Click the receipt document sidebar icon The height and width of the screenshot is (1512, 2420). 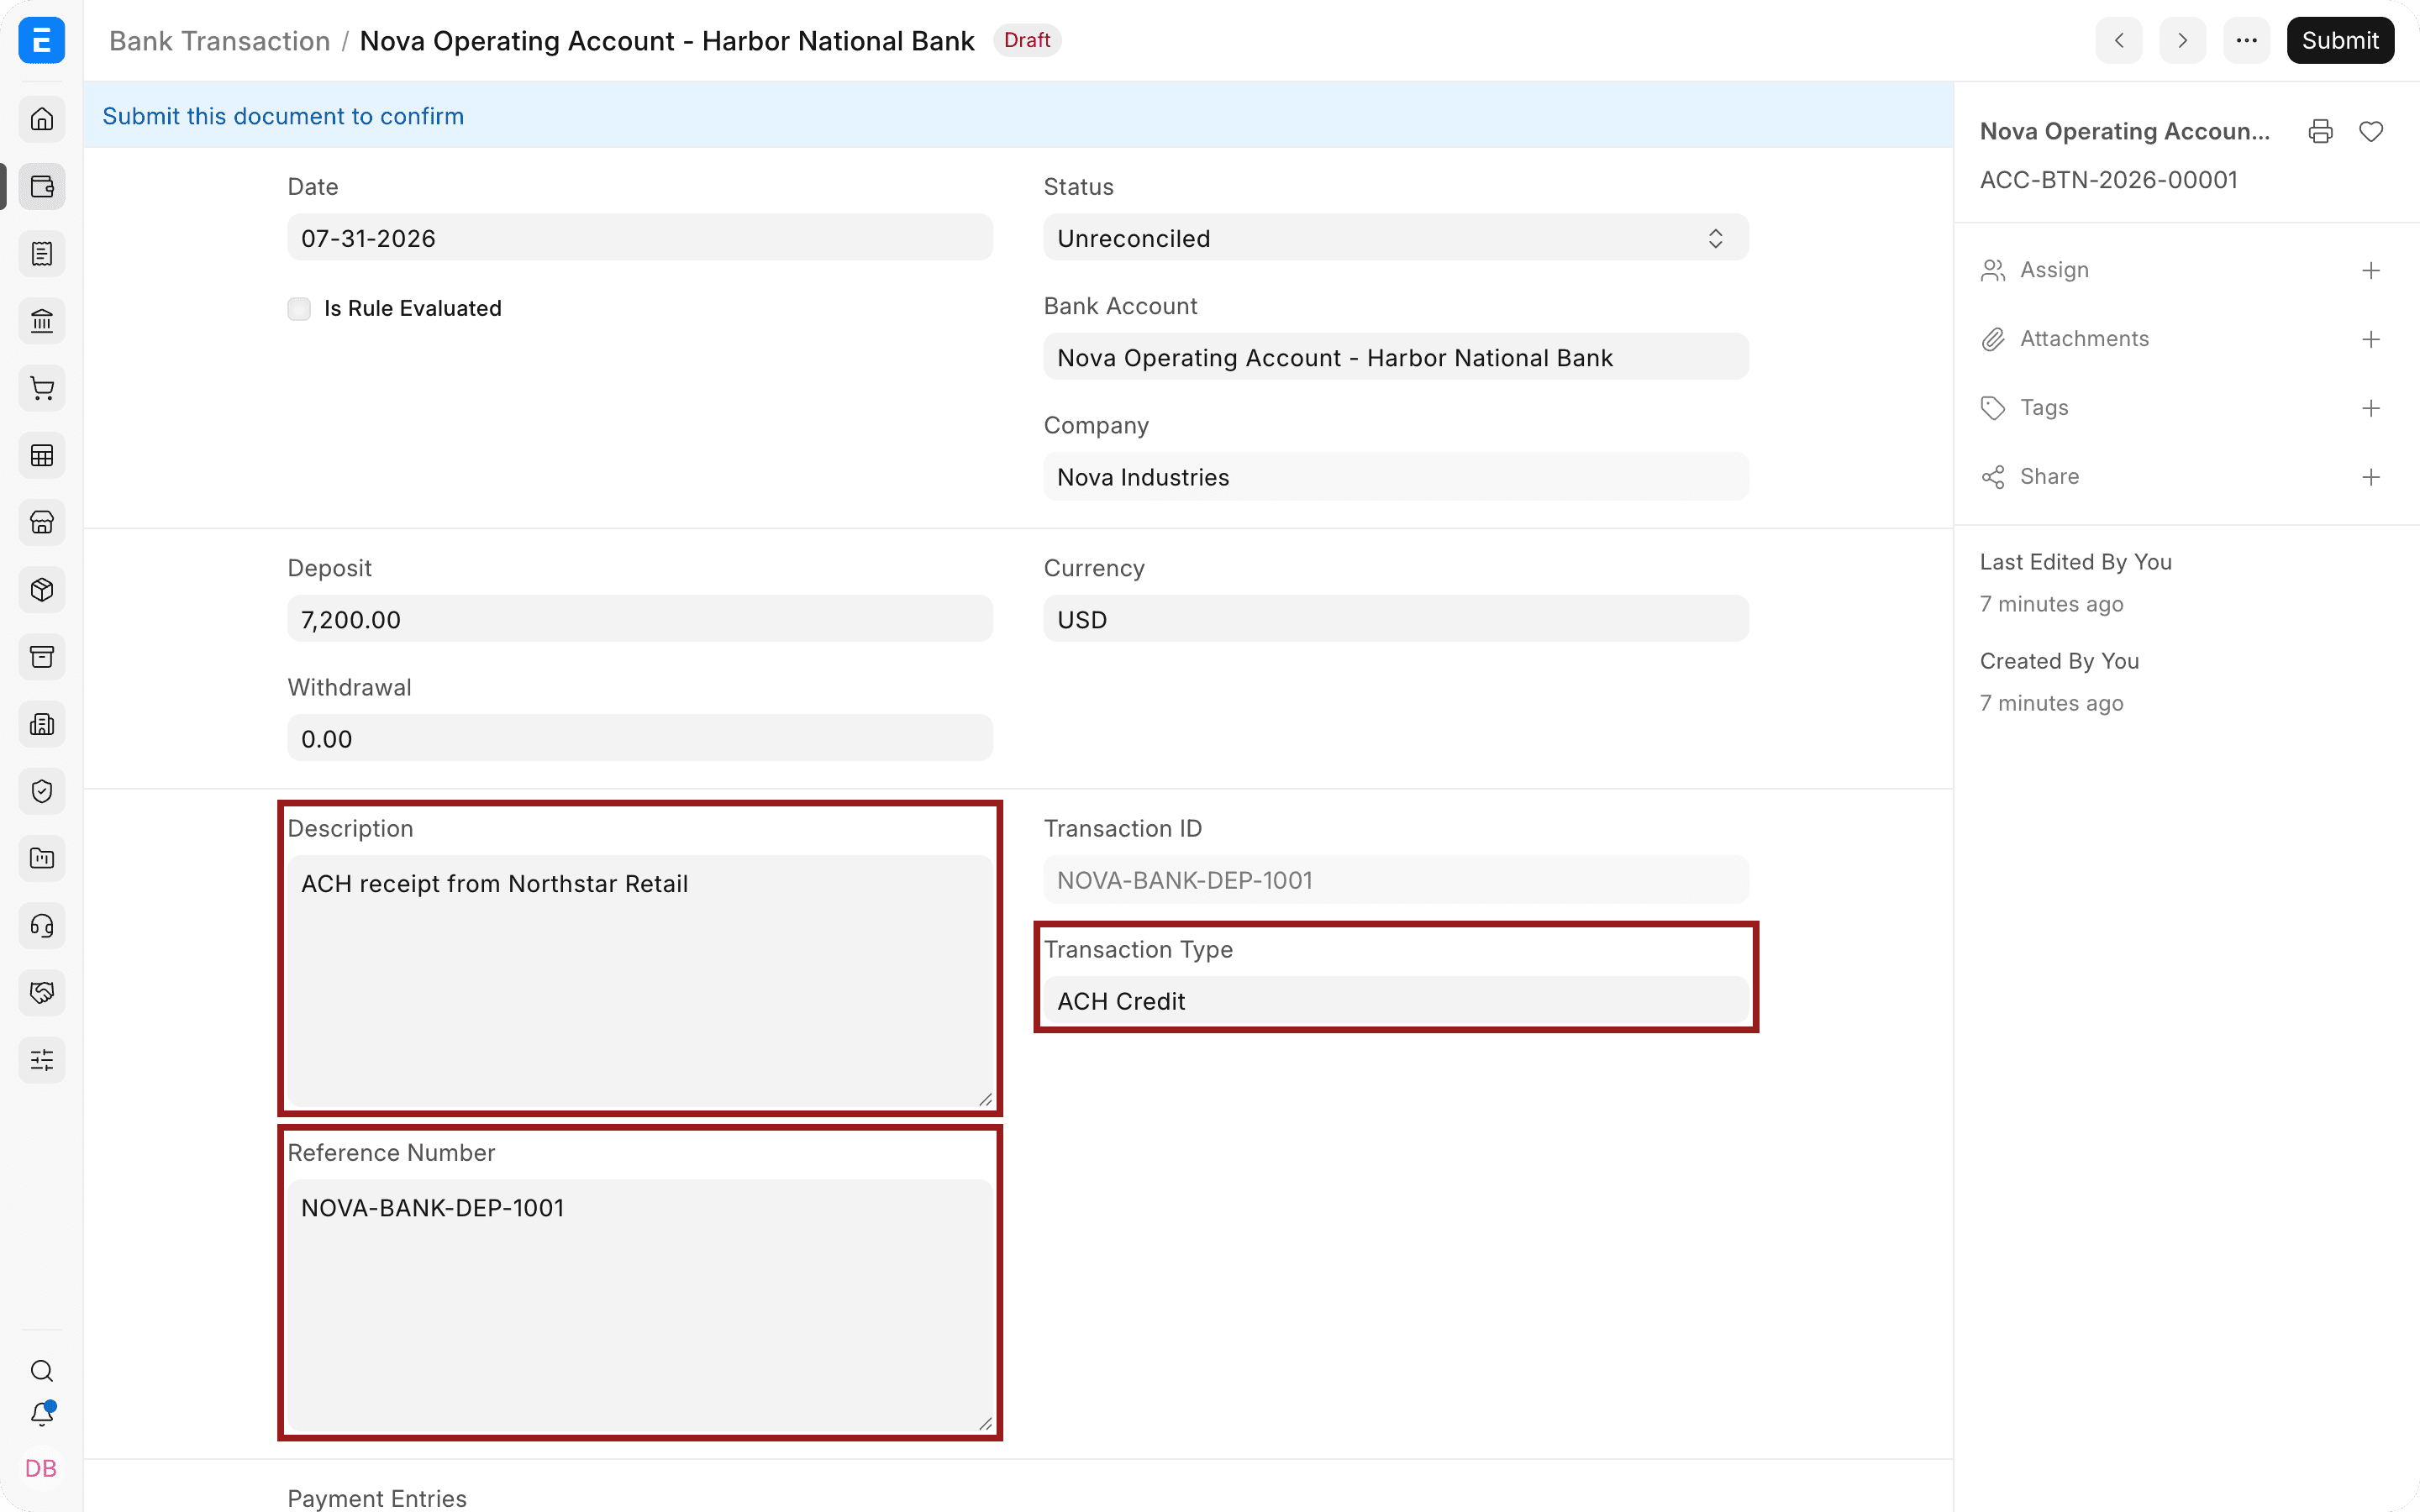tap(42, 254)
